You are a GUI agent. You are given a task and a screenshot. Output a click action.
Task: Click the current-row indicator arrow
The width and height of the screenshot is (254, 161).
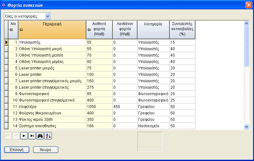point(6,42)
